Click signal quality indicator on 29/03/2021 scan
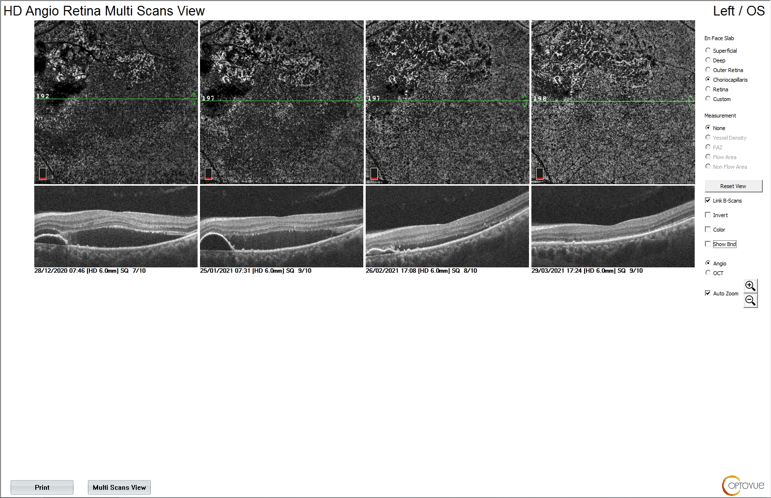 point(540,174)
